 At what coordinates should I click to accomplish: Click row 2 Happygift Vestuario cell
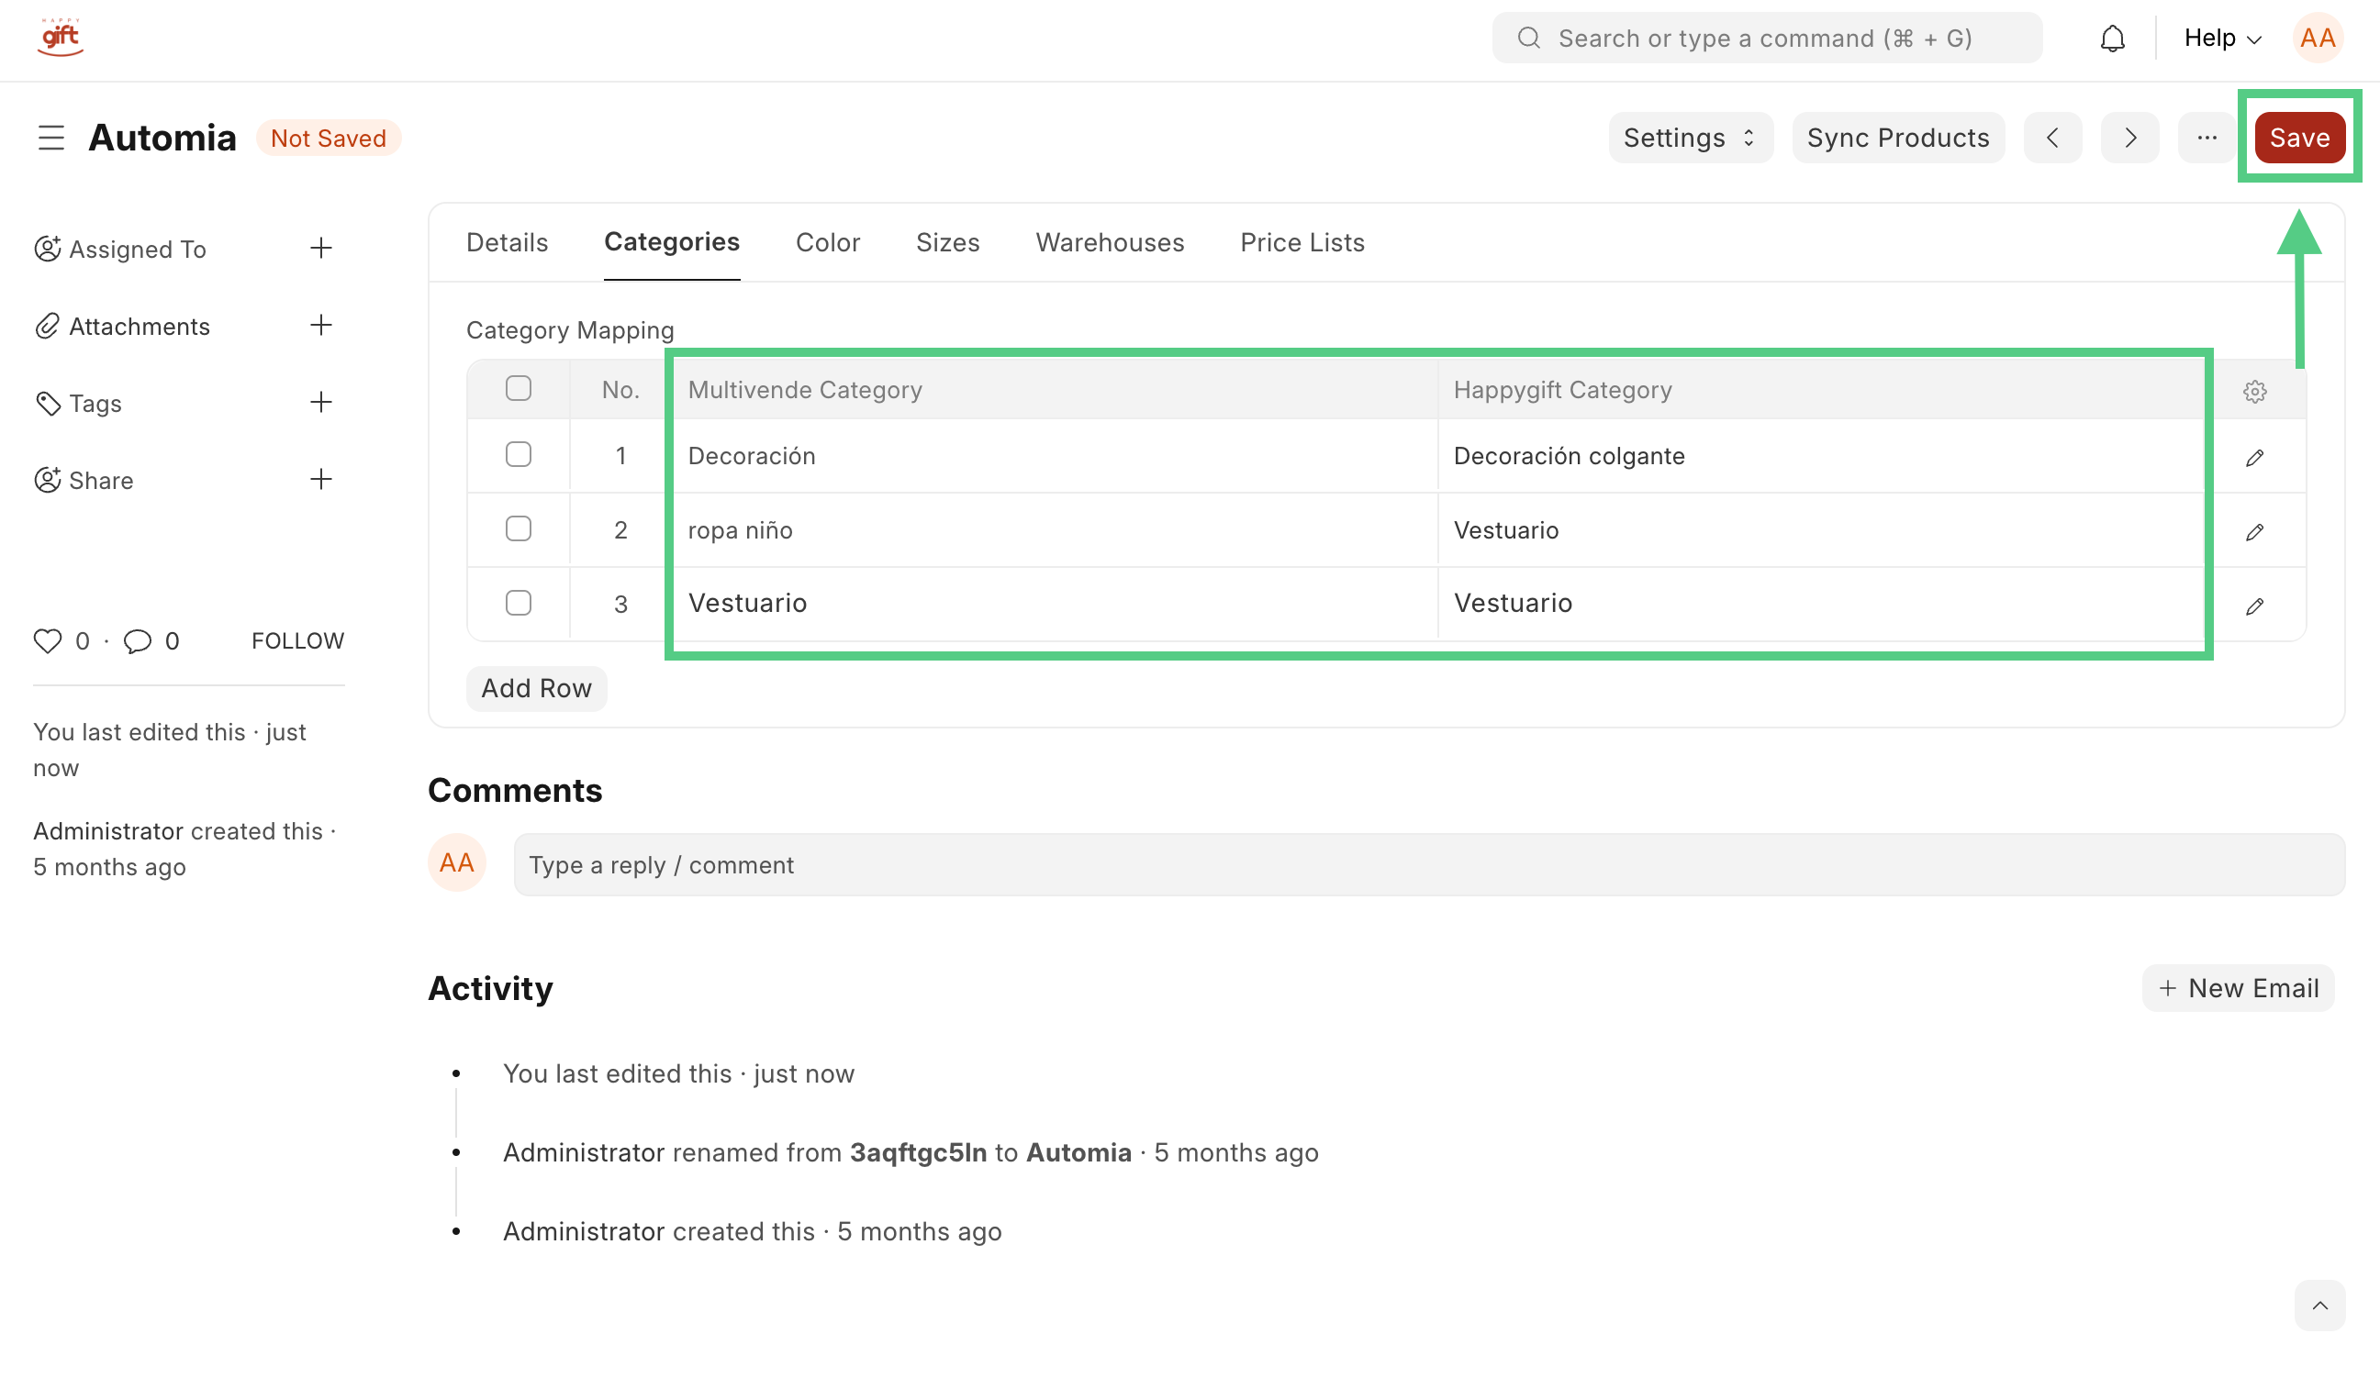tap(1822, 530)
